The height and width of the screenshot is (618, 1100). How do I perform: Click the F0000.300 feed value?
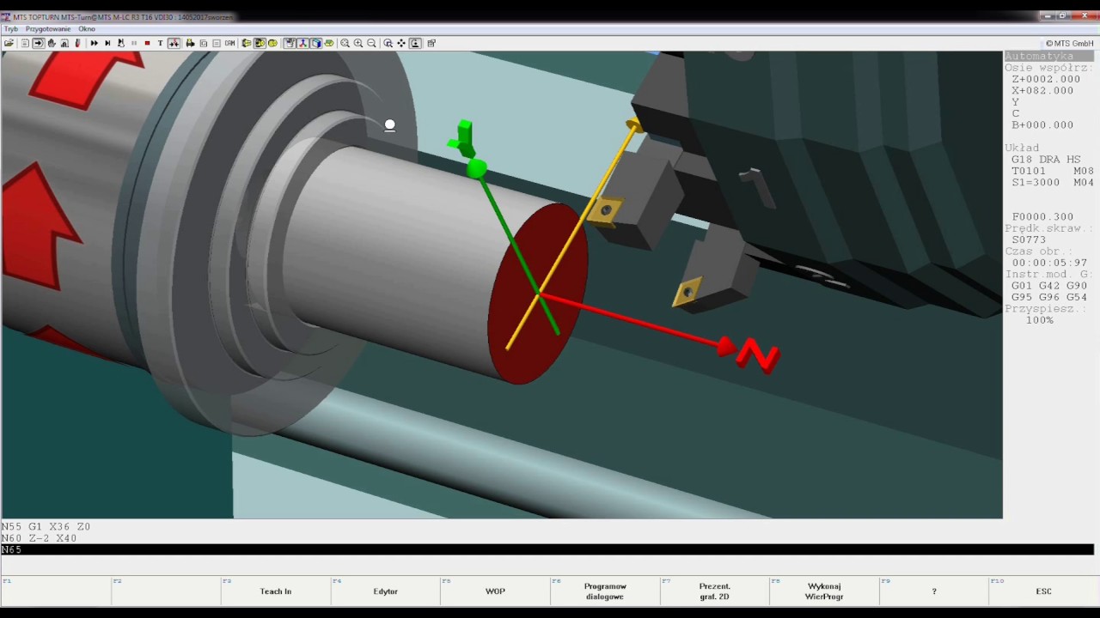point(1042,216)
